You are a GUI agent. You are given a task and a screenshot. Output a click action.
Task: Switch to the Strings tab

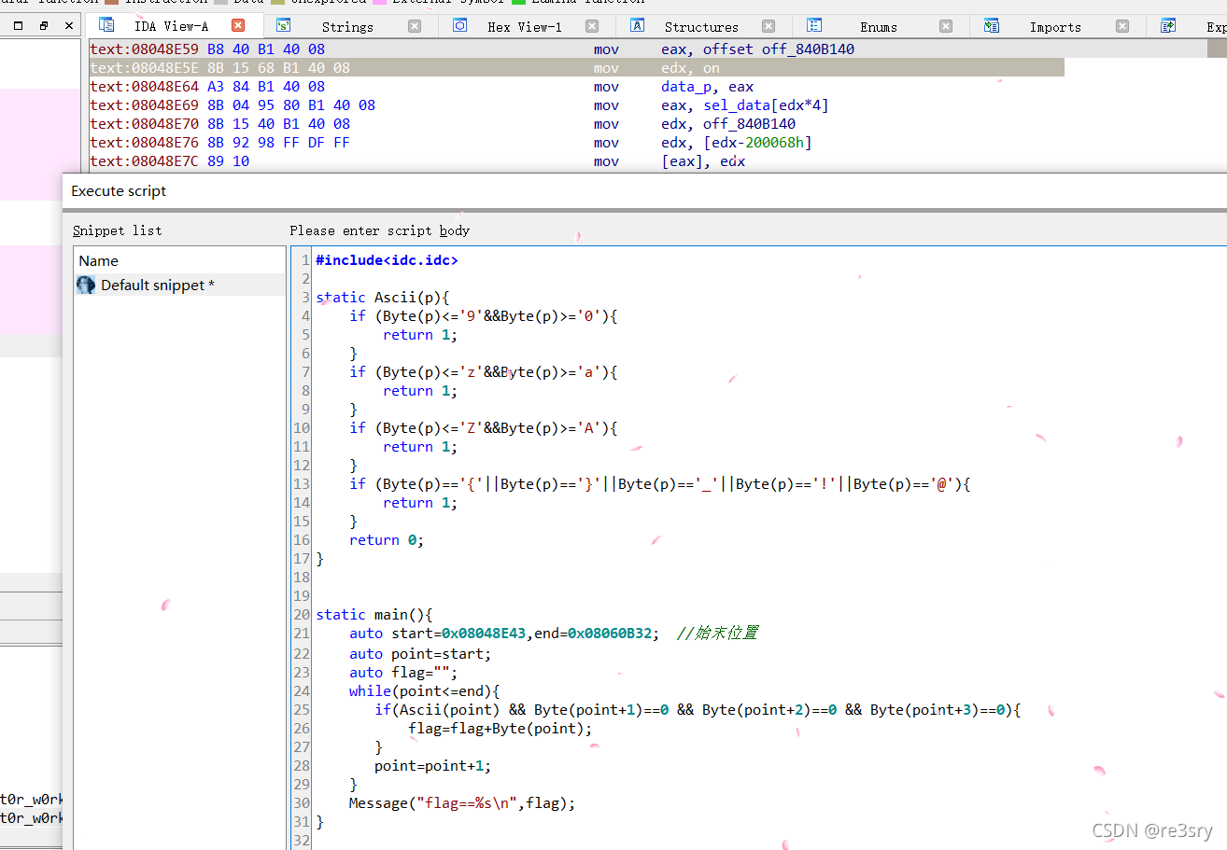pos(346,25)
